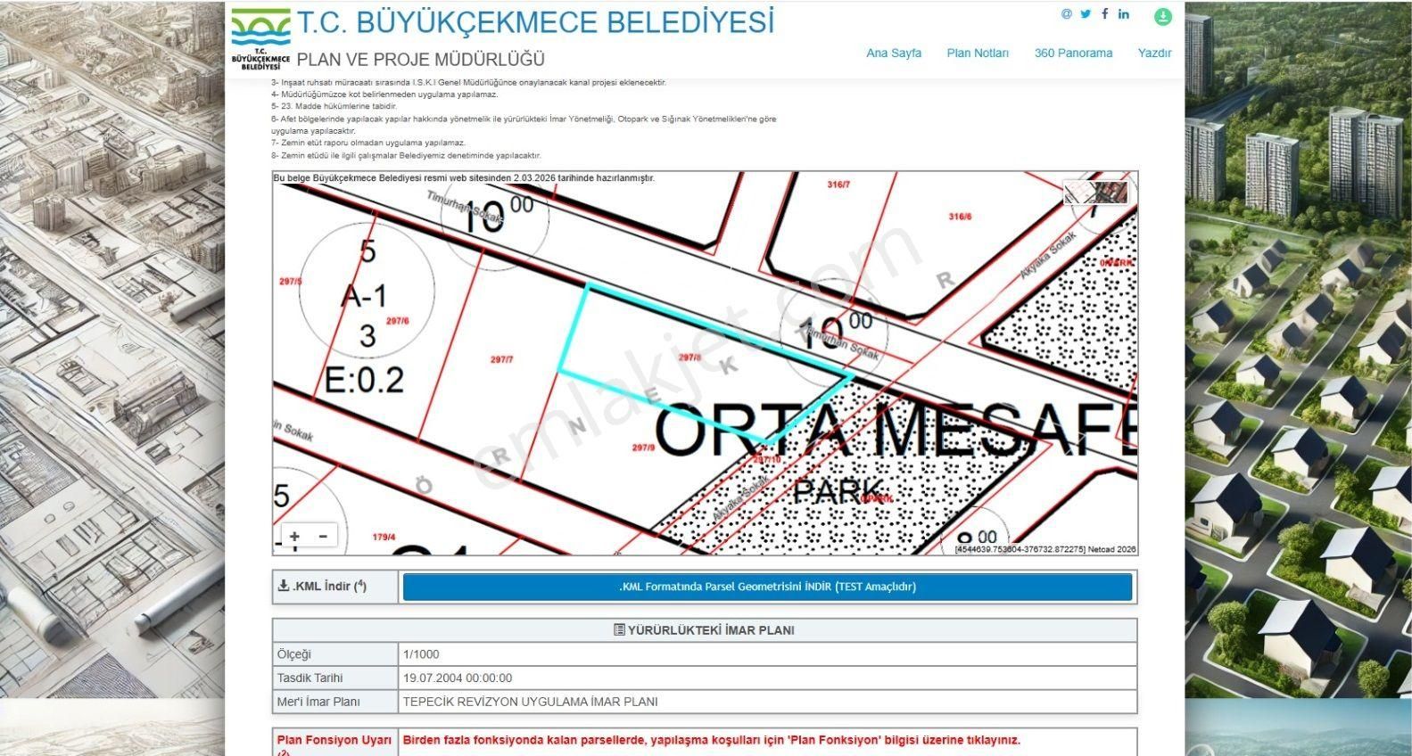Open the LinkedIn share icon
This screenshot has height=756, width=1412.
[x=1124, y=13]
